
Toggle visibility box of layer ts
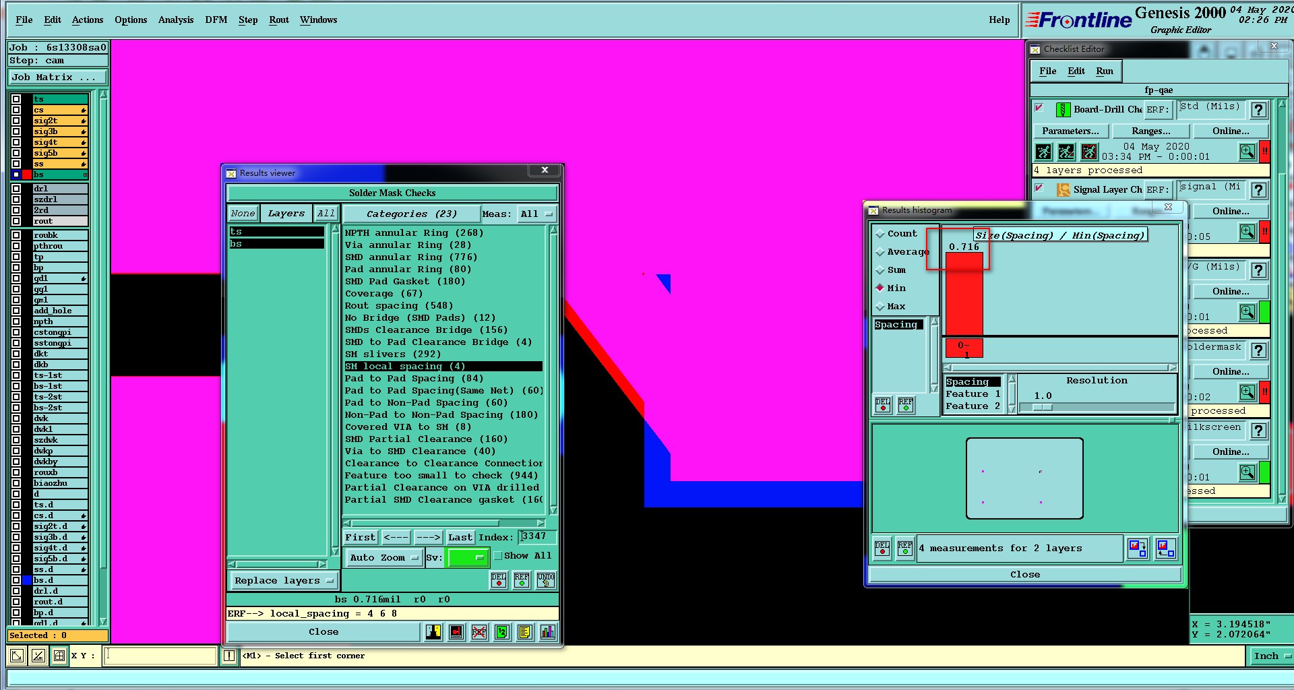coord(16,99)
